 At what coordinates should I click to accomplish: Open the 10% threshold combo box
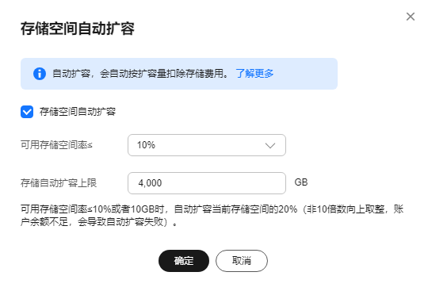coord(207,145)
